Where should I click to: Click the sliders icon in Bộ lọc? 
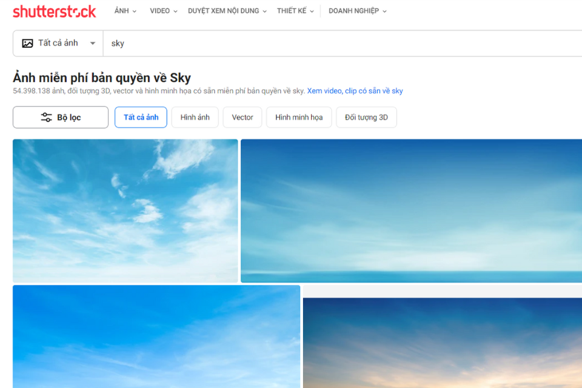coord(47,118)
